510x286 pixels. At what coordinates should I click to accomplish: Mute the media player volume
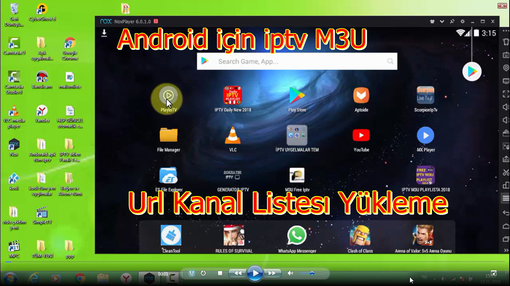point(290,273)
